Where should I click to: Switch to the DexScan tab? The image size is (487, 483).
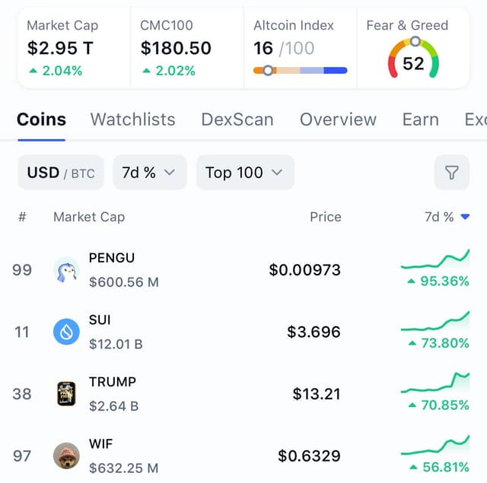(x=237, y=119)
